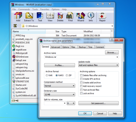Click the folder icon in address bar

pos(23,26)
